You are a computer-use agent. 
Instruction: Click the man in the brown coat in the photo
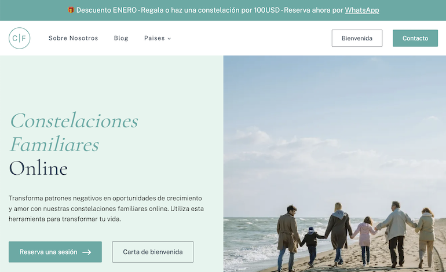[x=288, y=237]
